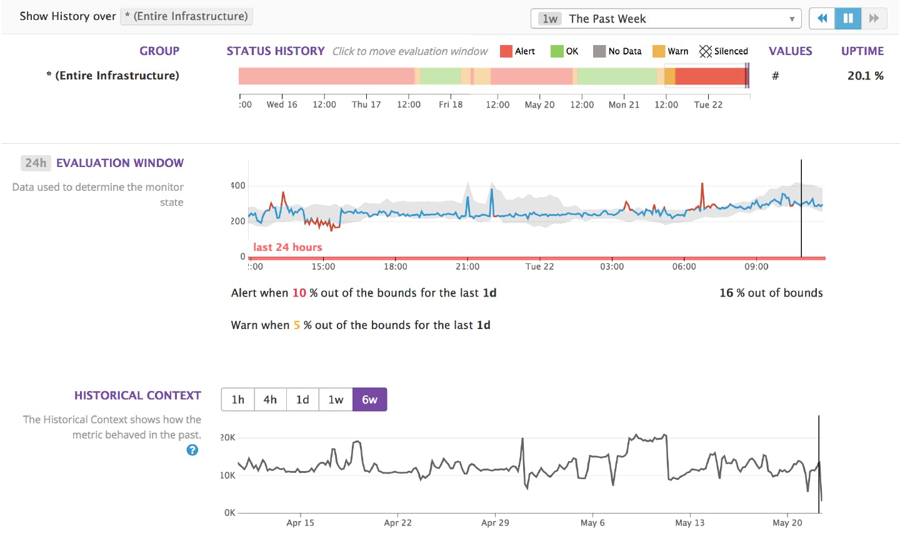The width and height of the screenshot is (900, 538).
Task: Toggle the No Data legend entry
Action: tap(599, 51)
